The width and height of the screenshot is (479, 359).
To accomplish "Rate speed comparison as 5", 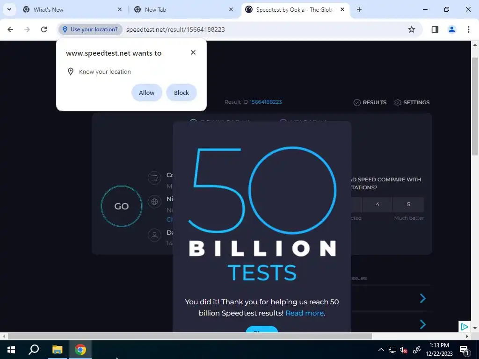I will point(408,205).
